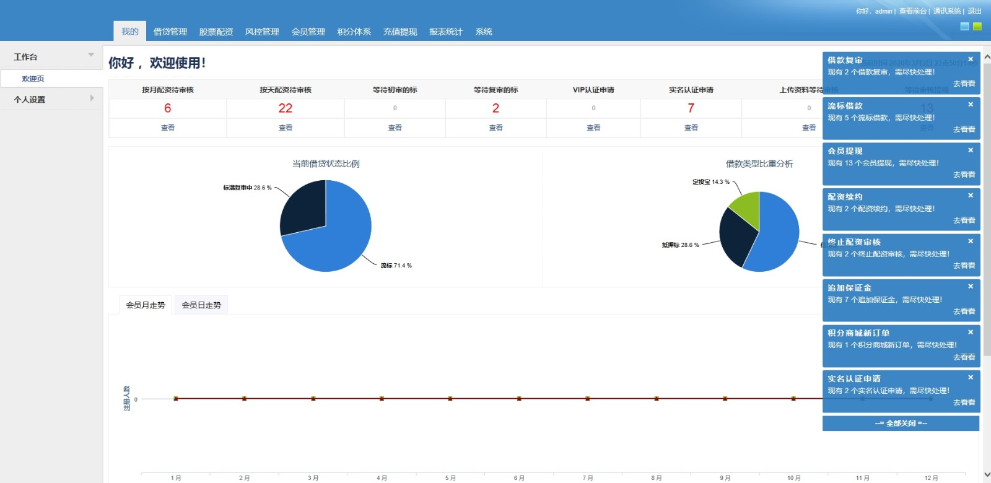Click 查看 under 等待初审的标
The width and height of the screenshot is (991, 483).
pos(395,128)
